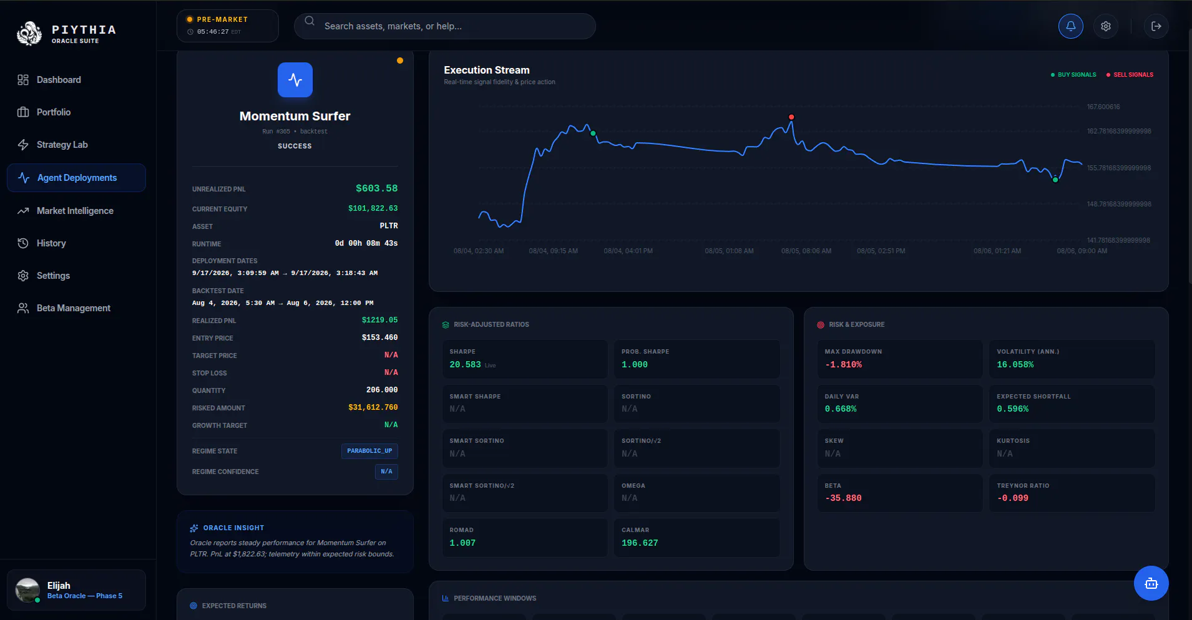The height and width of the screenshot is (620, 1192).
Task: Open the notifications bell
Action: pyautogui.click(x=1070, y=26)
